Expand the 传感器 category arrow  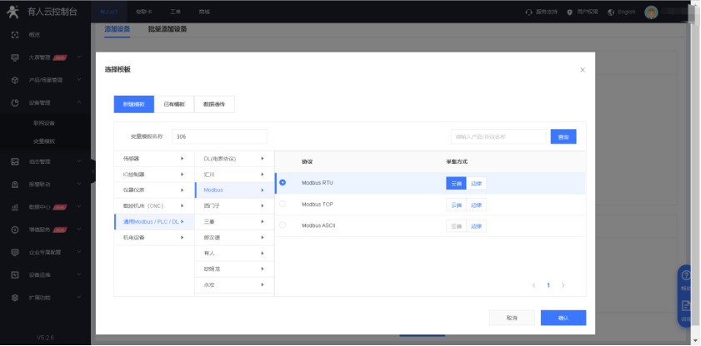[182, 158]
